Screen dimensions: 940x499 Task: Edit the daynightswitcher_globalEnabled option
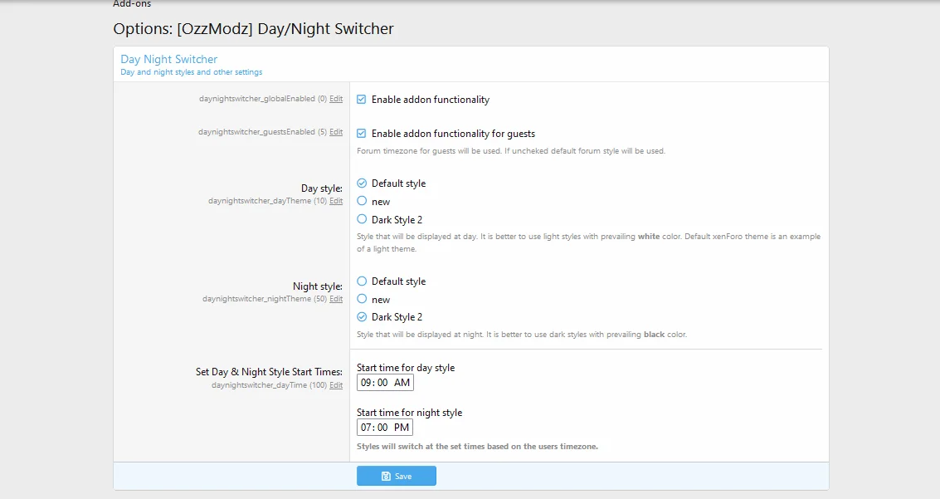coord(336,99)
